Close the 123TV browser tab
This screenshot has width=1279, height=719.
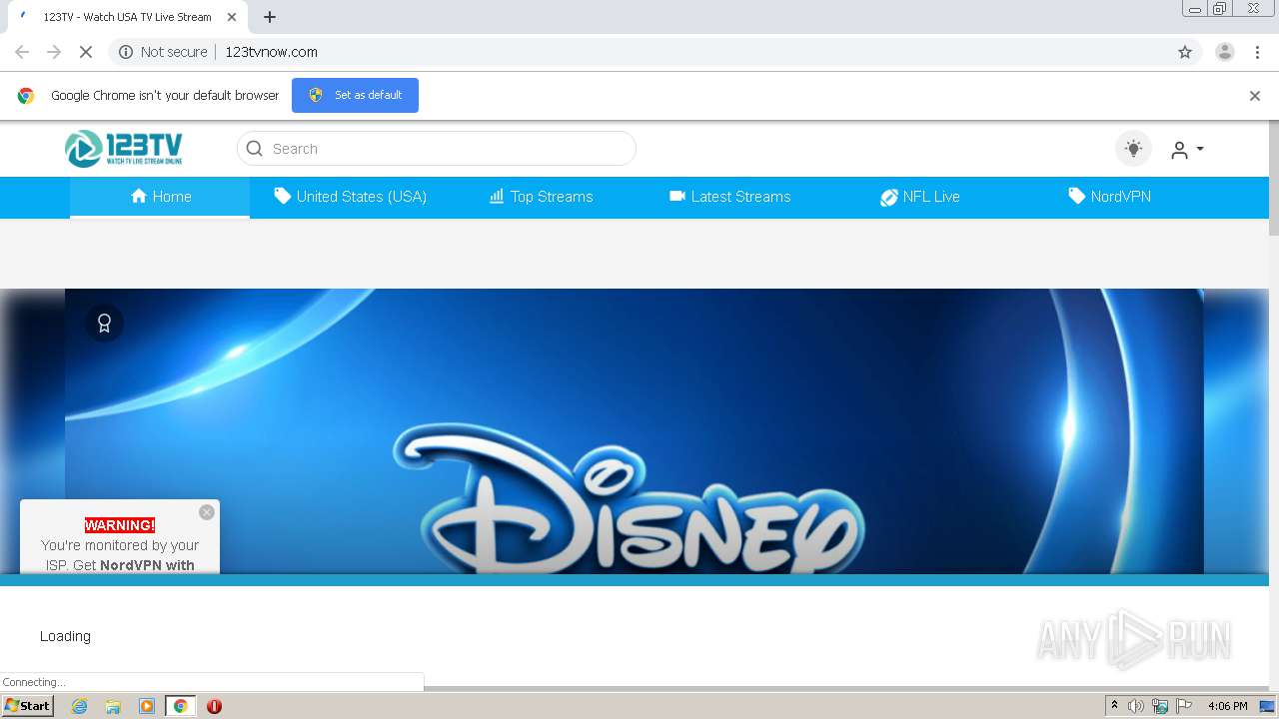[232, 17]
